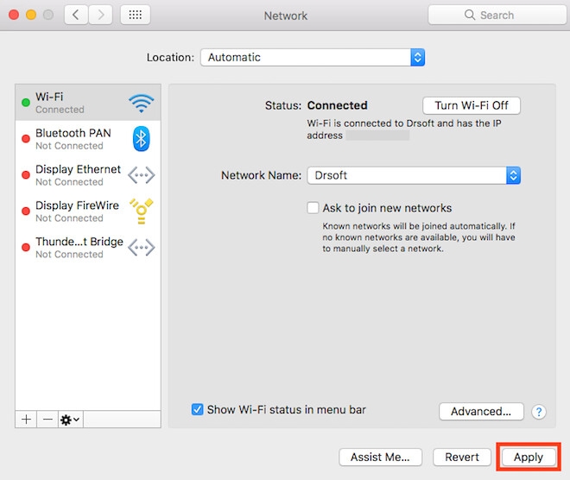Viewport: 570px width, 480px height.
Task: Click the Ethernet arrows icon beside Display Ethernet
Action: tap(142, 175)
